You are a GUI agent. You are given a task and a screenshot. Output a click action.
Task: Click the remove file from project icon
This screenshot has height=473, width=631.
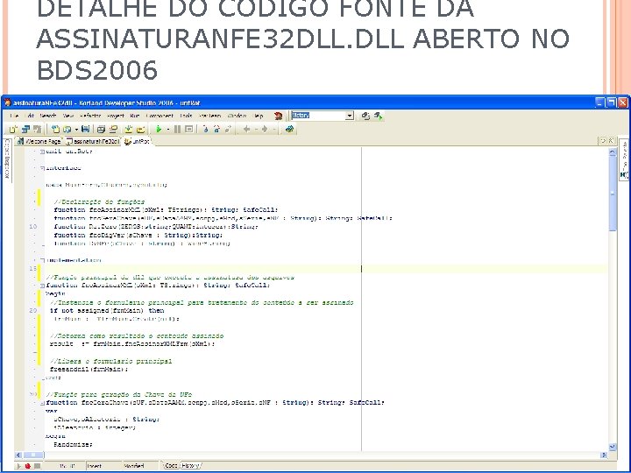140,129
